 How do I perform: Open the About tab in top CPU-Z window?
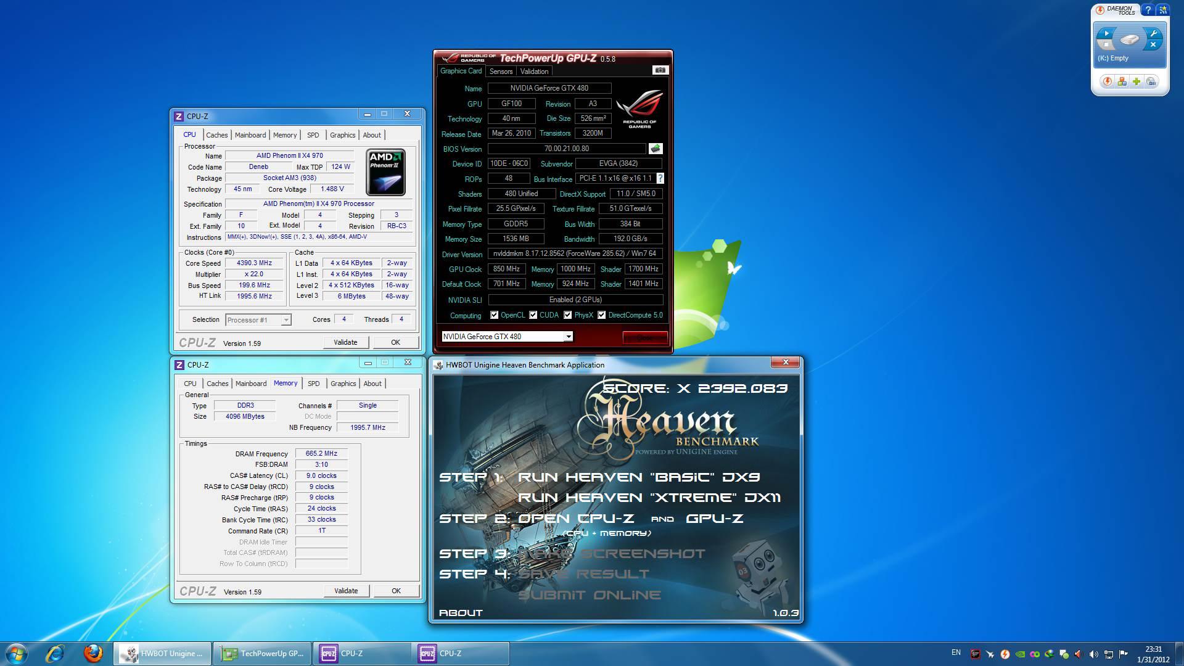(x=372, y=135)
